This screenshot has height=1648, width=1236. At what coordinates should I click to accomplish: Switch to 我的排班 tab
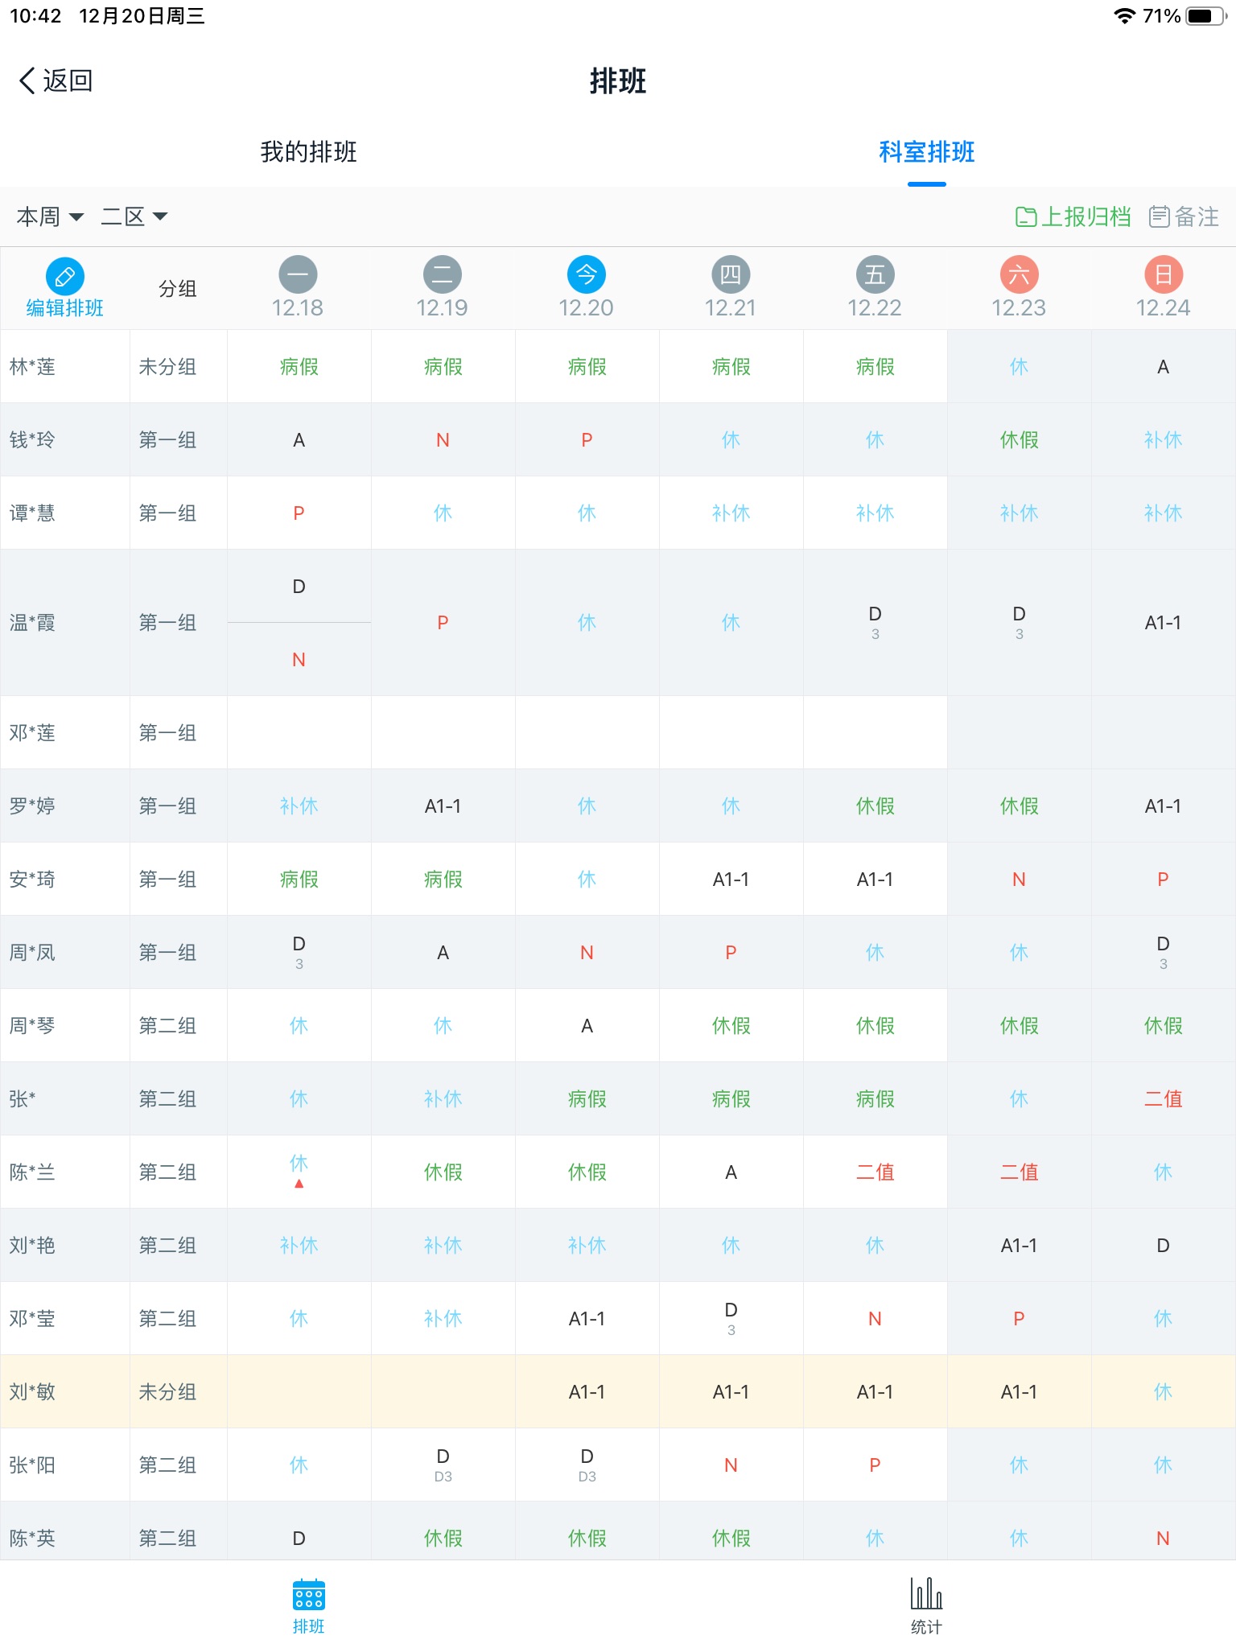[309, 151]
